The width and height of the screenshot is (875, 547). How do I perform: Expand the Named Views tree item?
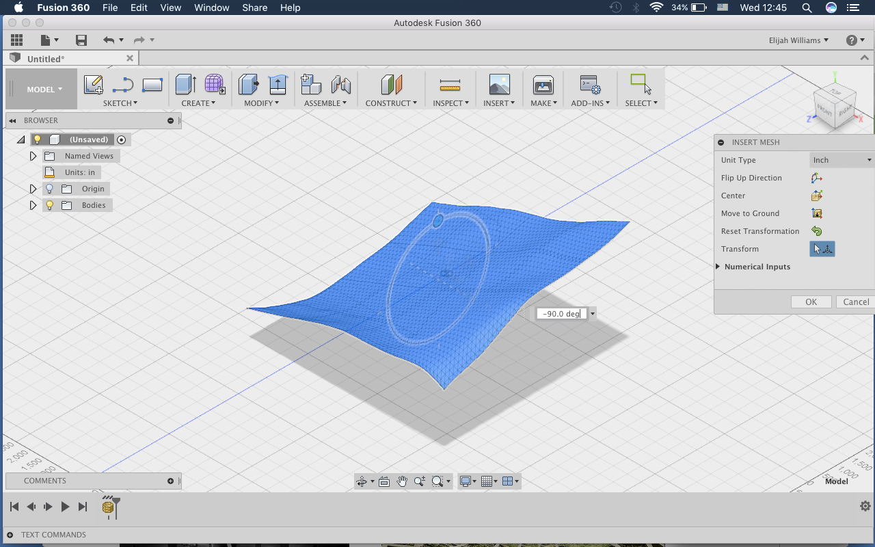[32, 155]
